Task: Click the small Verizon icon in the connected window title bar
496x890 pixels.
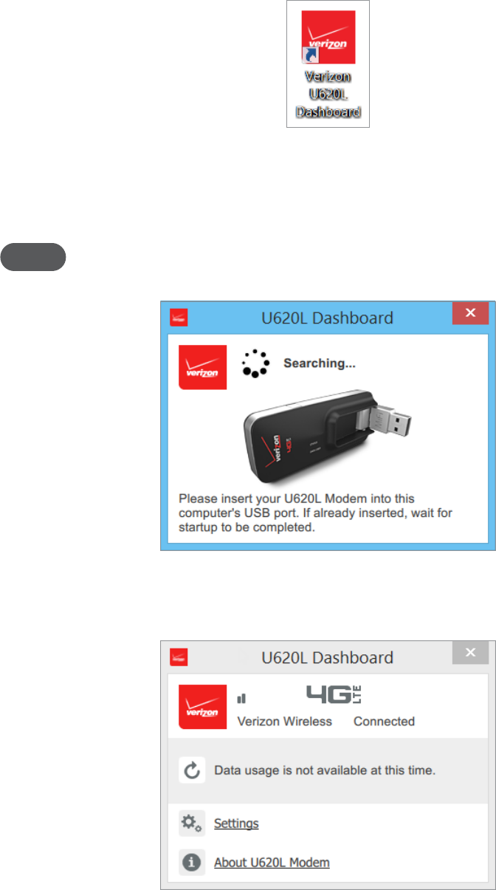Action: (179, 657)
